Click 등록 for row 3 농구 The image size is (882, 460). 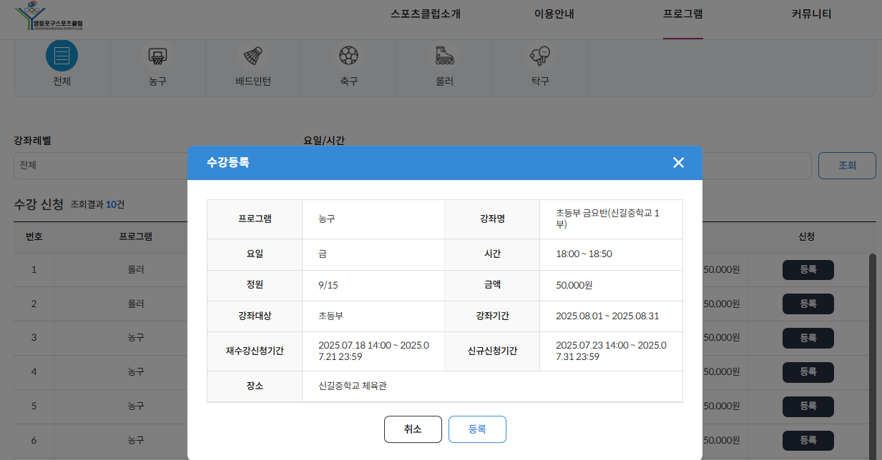point(808,338)
